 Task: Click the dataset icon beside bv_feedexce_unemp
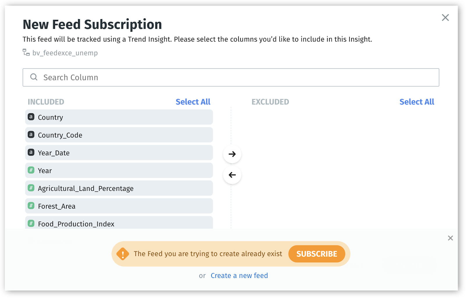point(26,53)
